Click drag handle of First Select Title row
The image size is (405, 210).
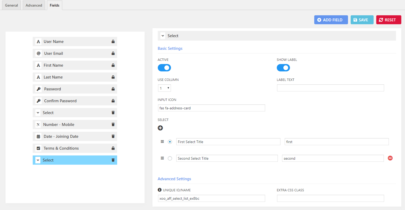pyautogui.click(x=162, y=142)
